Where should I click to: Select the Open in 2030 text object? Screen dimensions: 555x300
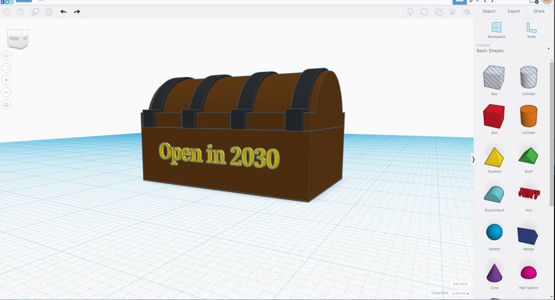219,155
